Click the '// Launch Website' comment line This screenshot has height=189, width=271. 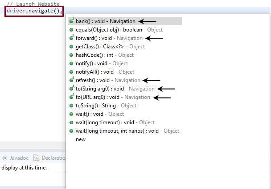[x=33, y=4]
